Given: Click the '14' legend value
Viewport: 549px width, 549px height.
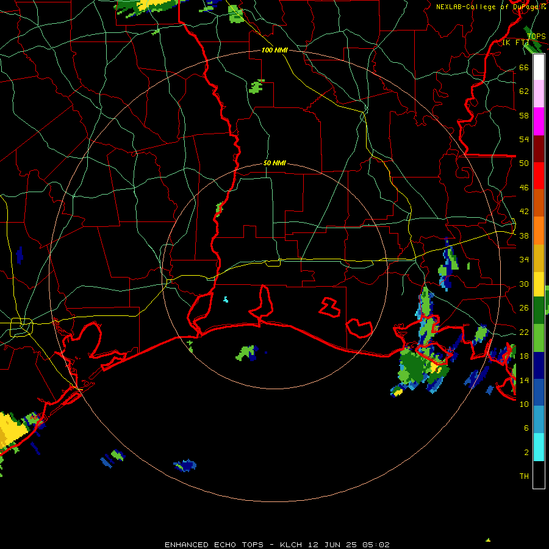Looking at the screenshot, I should point(524,380).
